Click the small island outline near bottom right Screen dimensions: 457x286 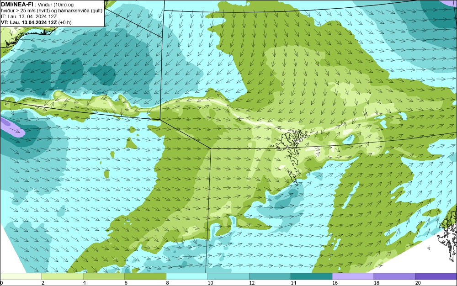[x=429, y=248]
